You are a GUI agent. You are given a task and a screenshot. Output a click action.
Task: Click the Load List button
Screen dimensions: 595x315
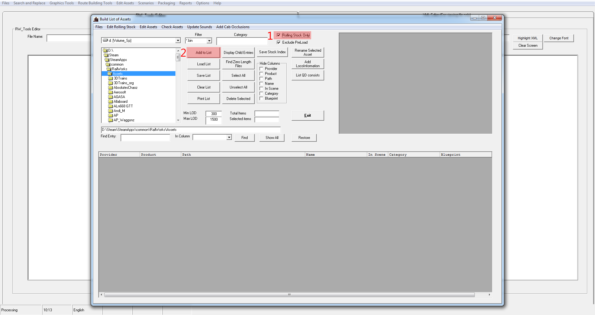(x=204, y=64)
